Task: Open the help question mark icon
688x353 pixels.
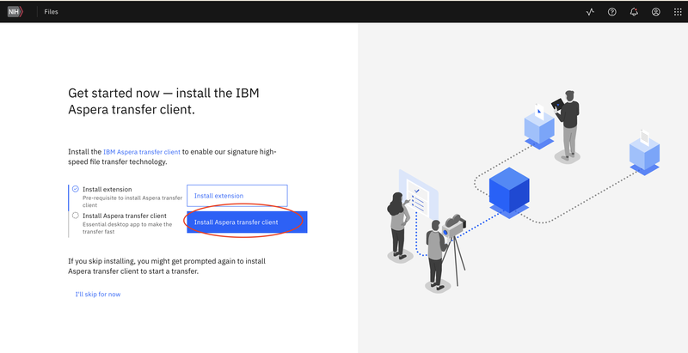Action: [x=611, y=12]
